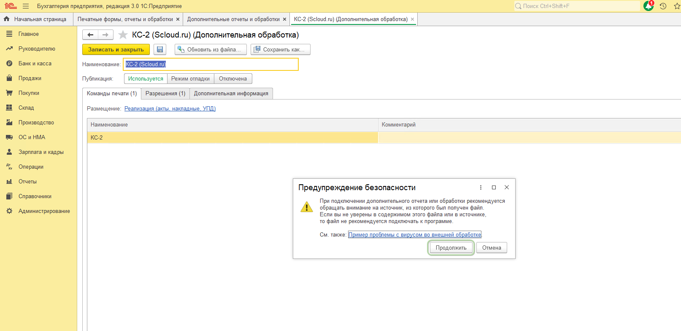The height and width of the screenshot is (331, 681).
Task: Click the Наименование column header
Action: 232,125
